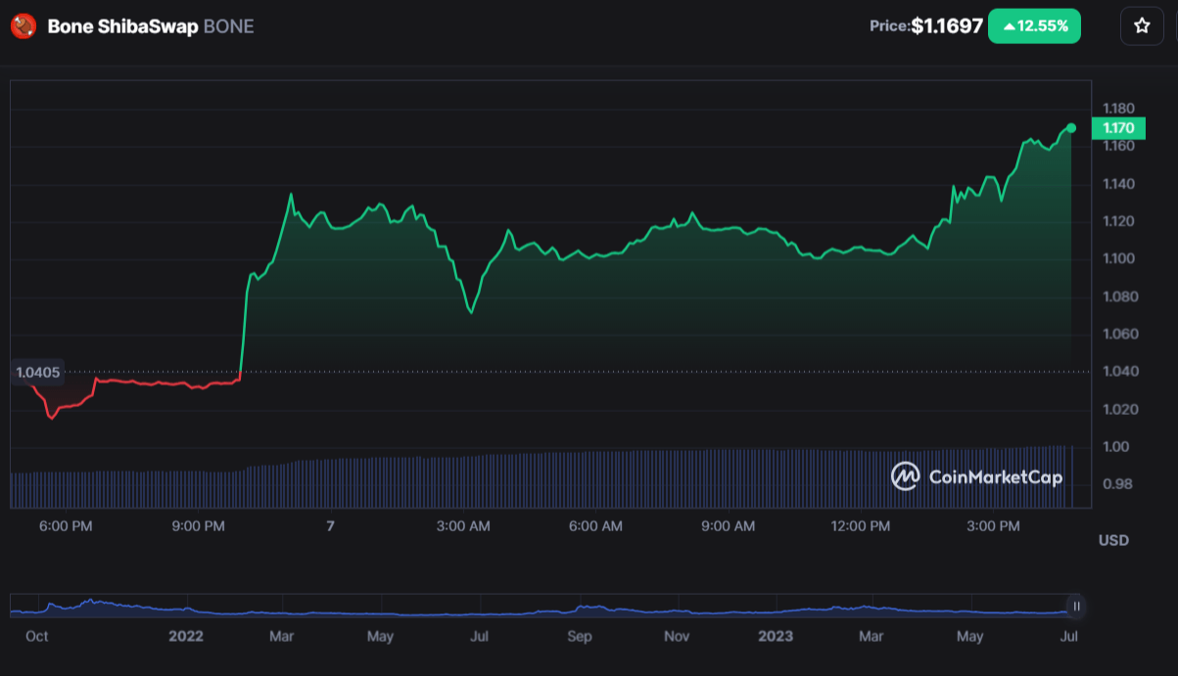
Task: Click the USD currency label
Action: click(x=1113, y=540)
